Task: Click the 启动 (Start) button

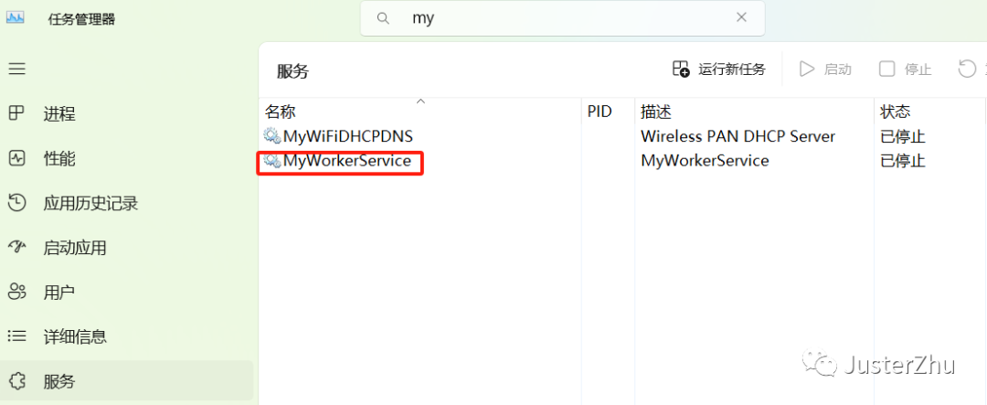Action: point(825,69)
